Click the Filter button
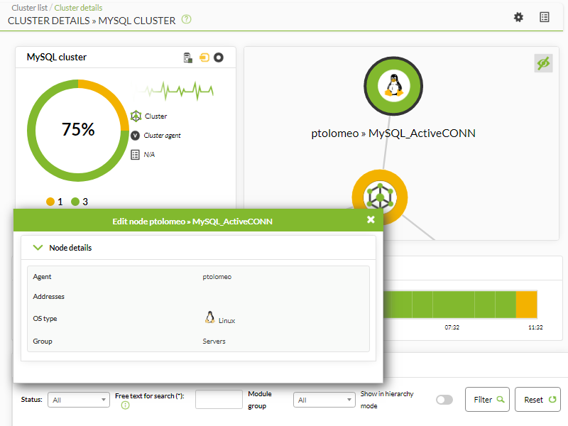The width and height of the screenshot is (568, 426). coord(487,400)
